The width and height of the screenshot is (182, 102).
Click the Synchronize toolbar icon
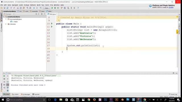tap(7, 8)
